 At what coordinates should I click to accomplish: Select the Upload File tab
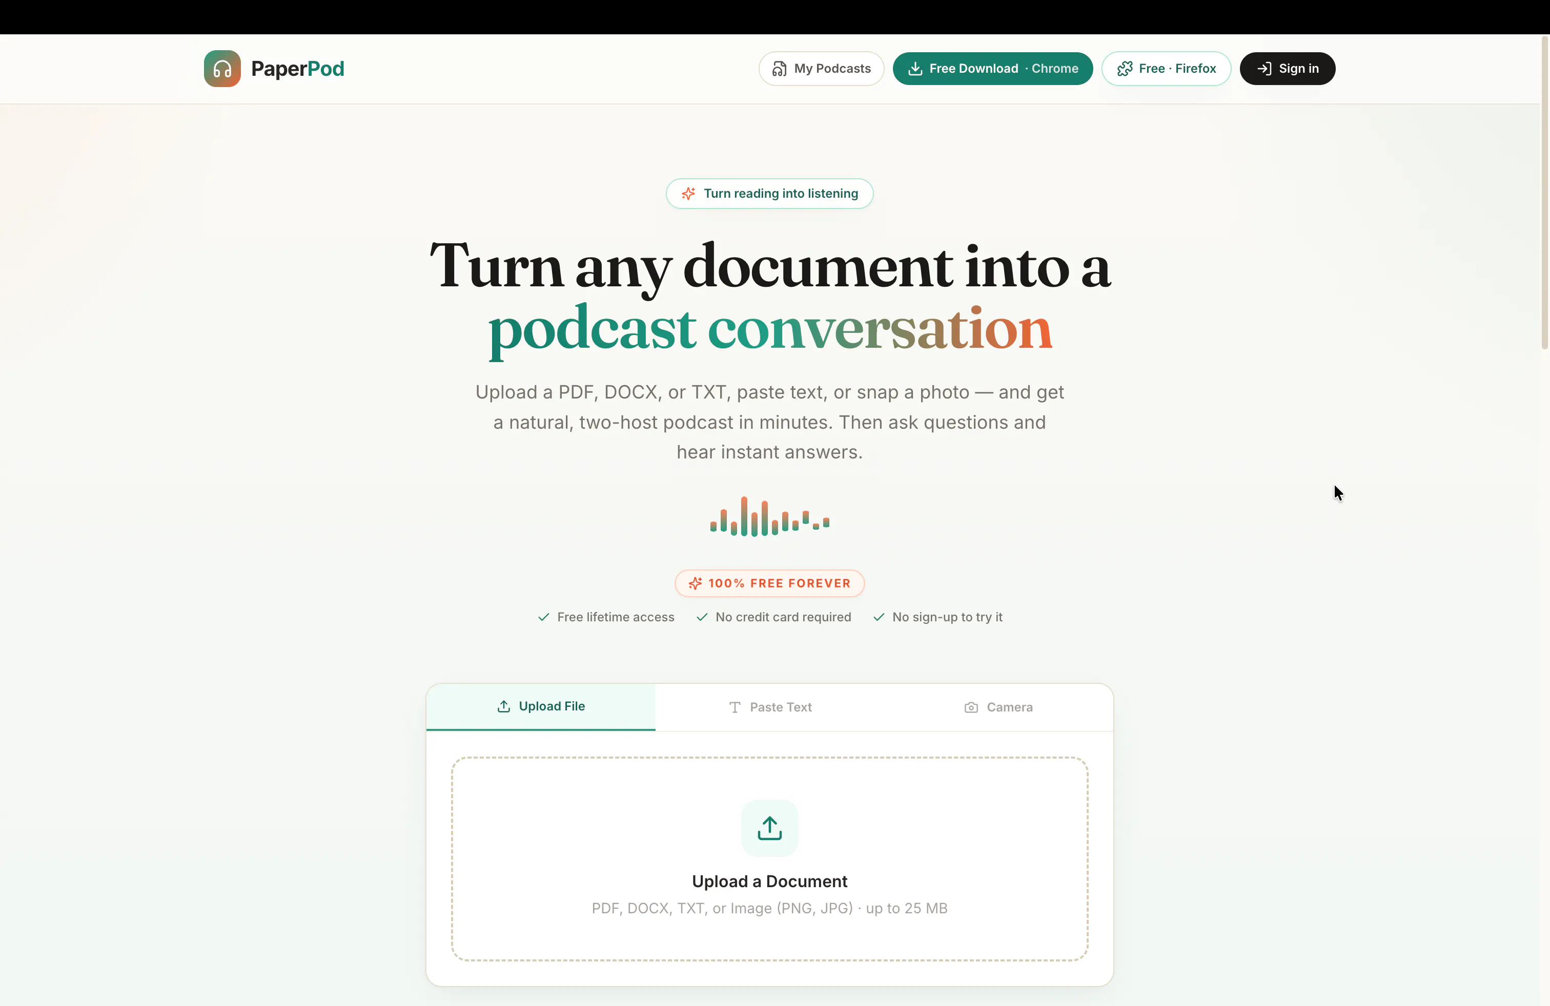pyautogui.click(x=541, y=707)
